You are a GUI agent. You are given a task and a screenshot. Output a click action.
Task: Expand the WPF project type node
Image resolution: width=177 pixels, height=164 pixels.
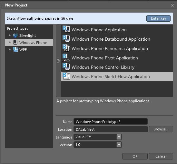pos(10,49)
